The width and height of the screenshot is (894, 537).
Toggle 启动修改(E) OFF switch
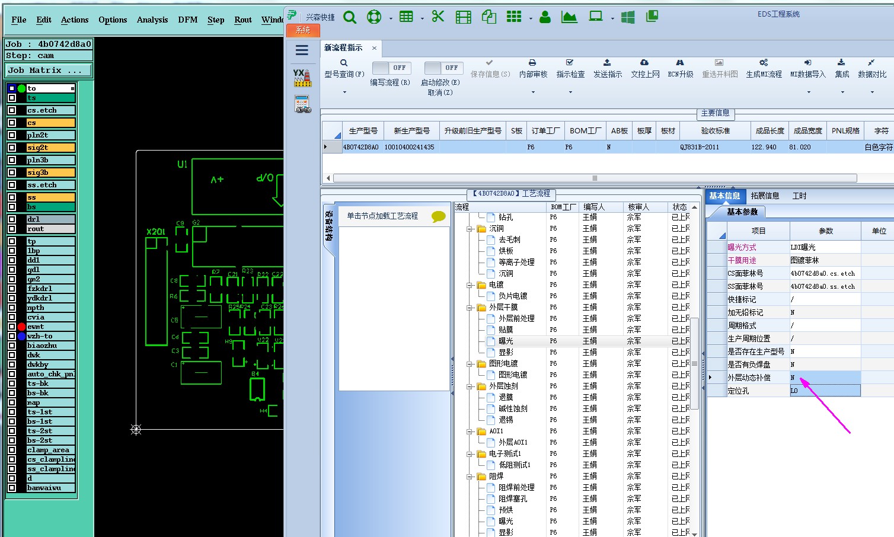click(x=442, y=68)
